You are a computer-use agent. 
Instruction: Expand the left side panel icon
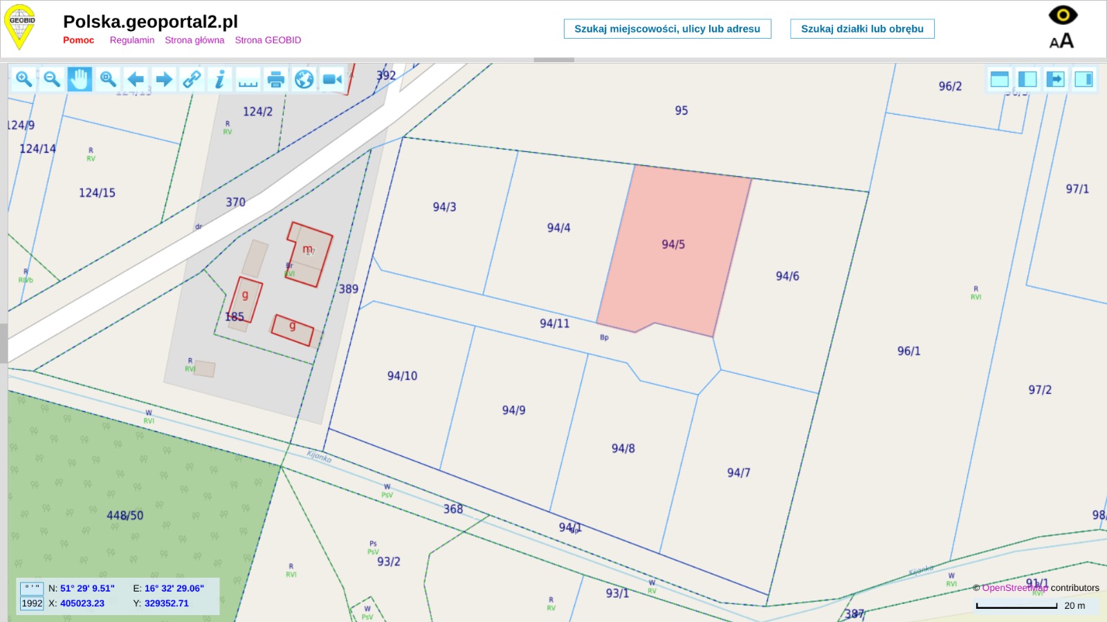1027,79
